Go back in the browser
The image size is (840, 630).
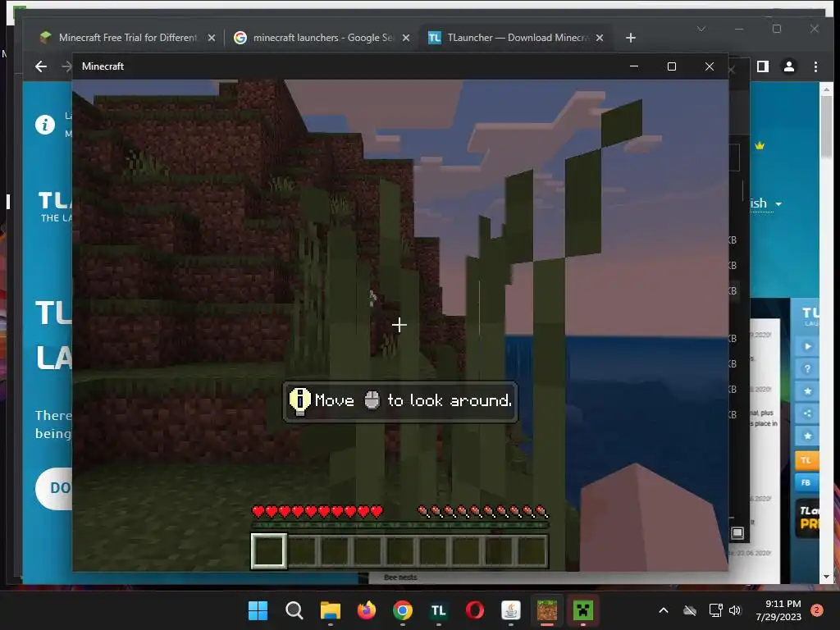pyautogui.click(x=41, y=66)
